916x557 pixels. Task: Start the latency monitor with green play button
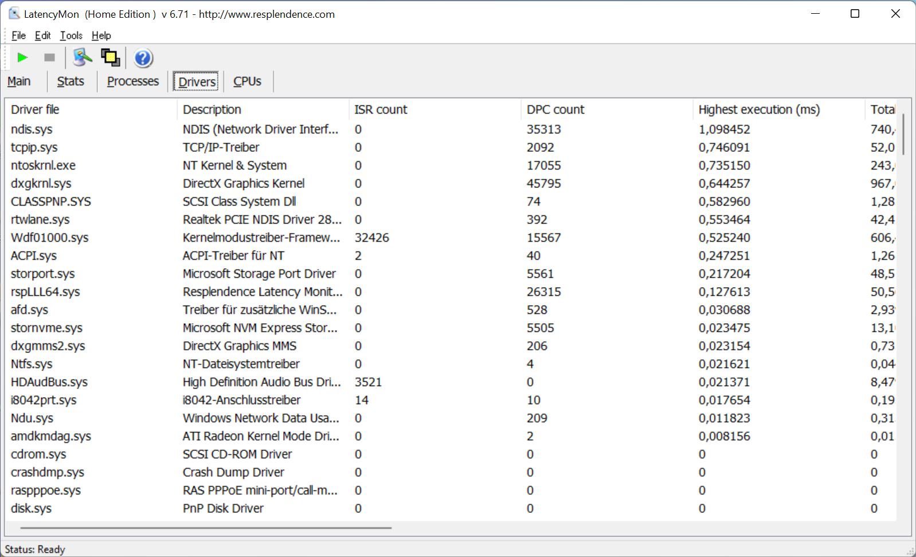tap(22, 57)
